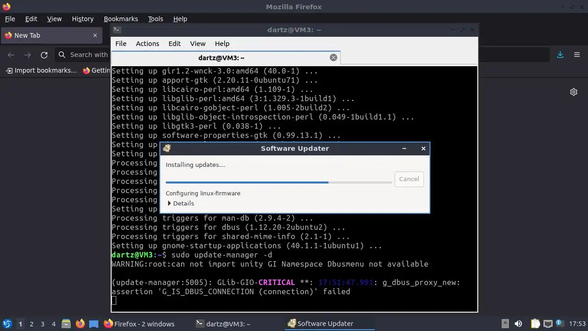Screen dimensions: 588x331
Task: Open Firefox Bookmarks menu
Action: click(121, 19)
